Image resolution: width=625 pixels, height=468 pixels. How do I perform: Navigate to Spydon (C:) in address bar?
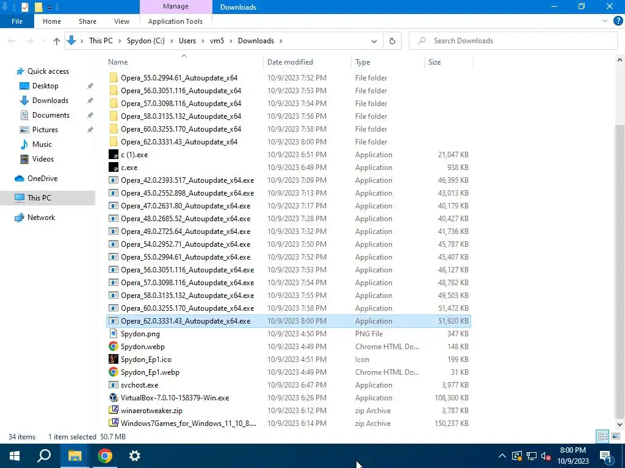(145, 41)
